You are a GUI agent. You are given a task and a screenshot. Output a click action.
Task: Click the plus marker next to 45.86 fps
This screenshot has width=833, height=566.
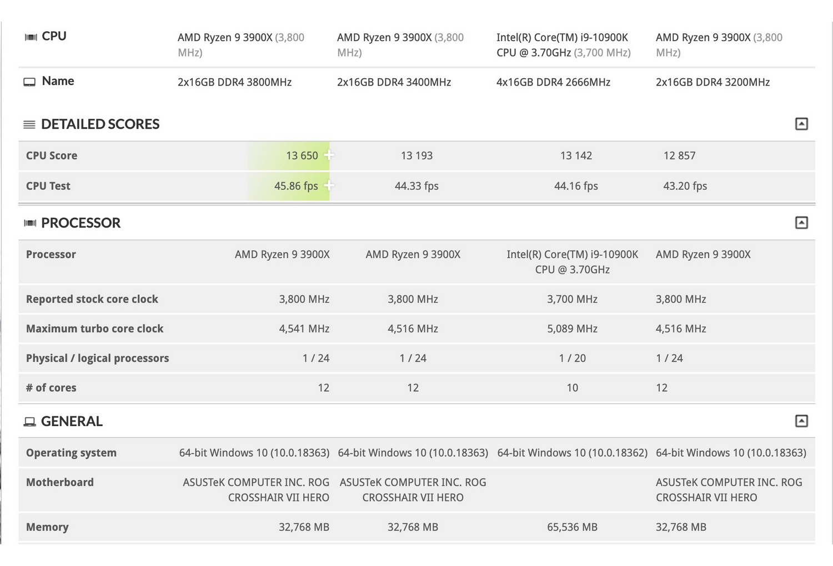click(x=329, y=185)
